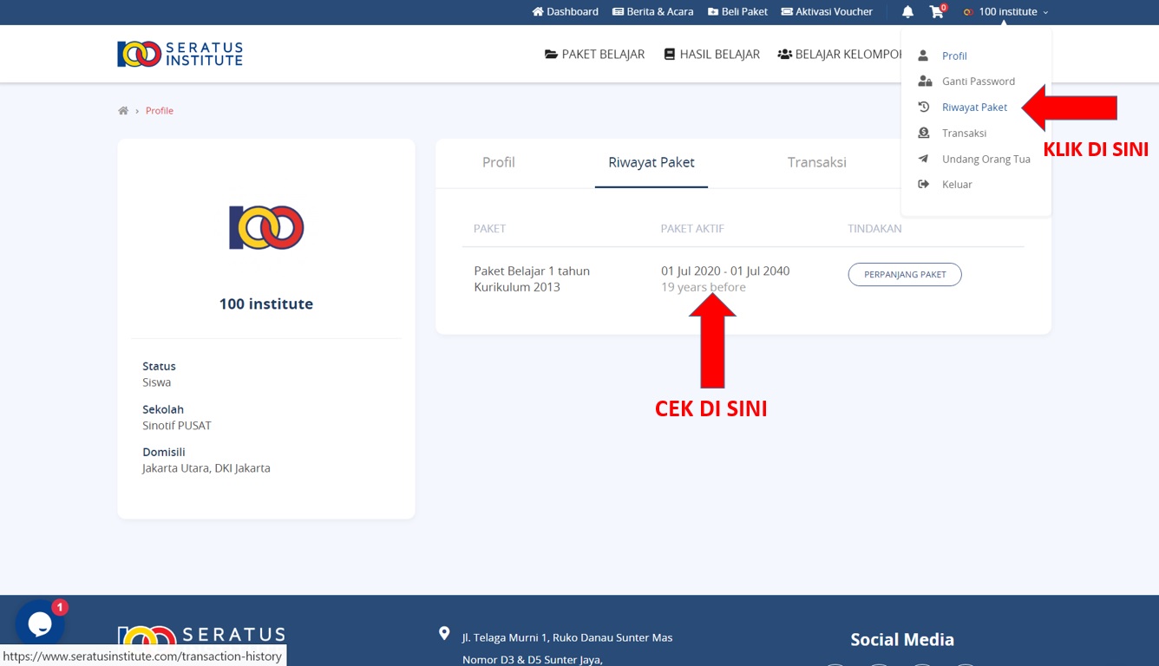The height and width of the screenshot is (666, 1159).
Task: Click the Transaksi money icon
Action: 924,134
